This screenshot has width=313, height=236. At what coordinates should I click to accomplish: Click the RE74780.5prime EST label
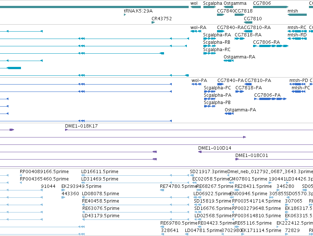(178, 186)
